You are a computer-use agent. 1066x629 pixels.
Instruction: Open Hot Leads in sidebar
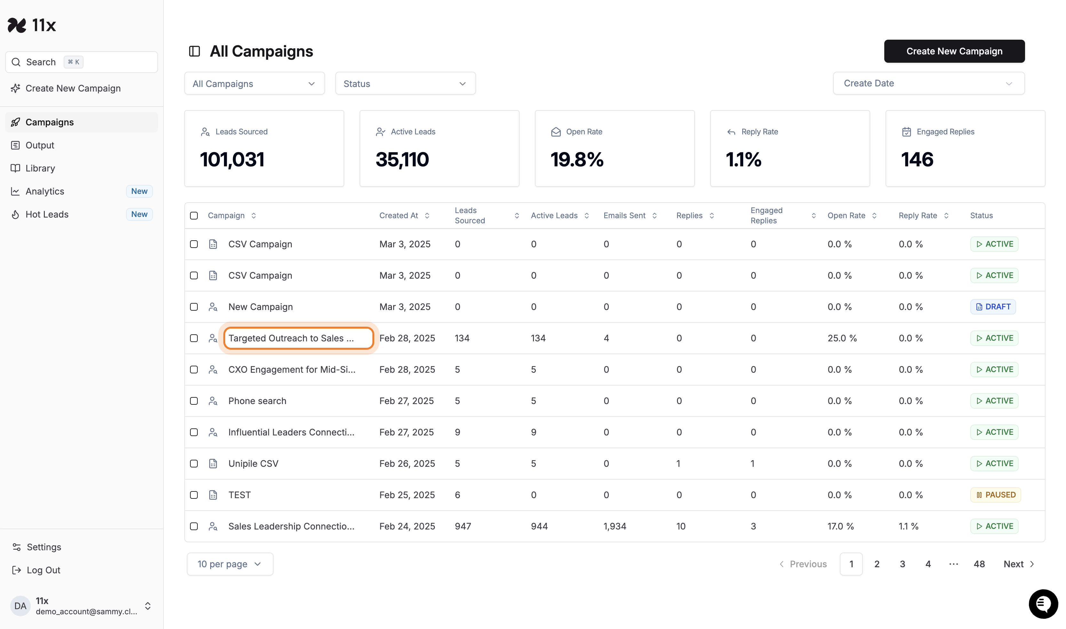81,214
